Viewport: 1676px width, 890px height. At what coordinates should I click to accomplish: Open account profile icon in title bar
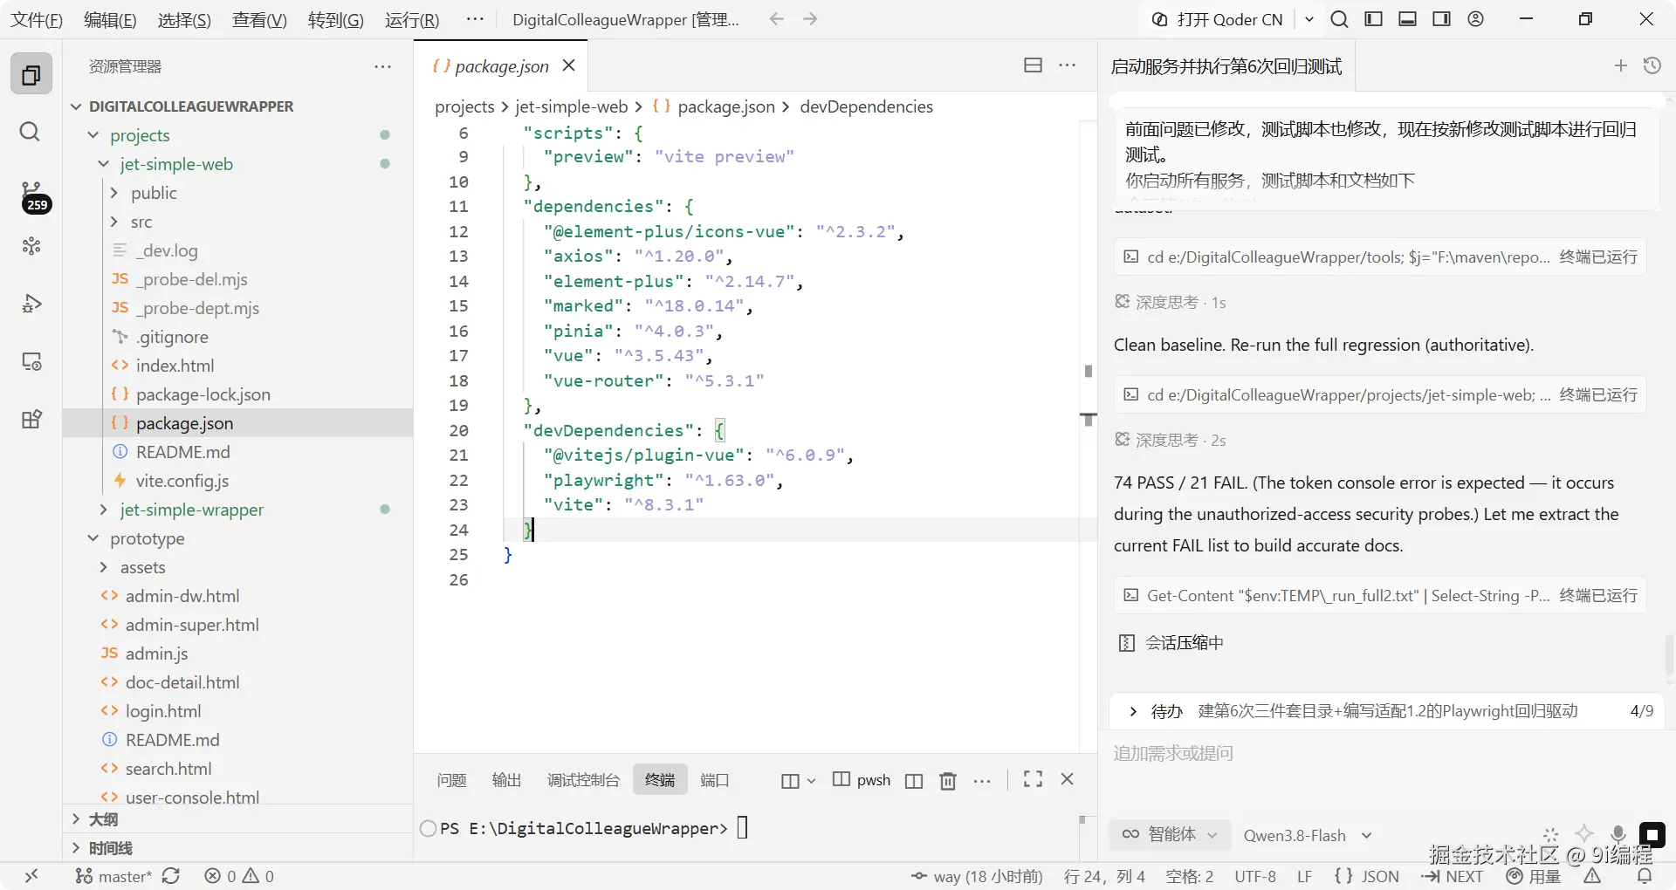pyautogui.click(x=1476, y=19)
